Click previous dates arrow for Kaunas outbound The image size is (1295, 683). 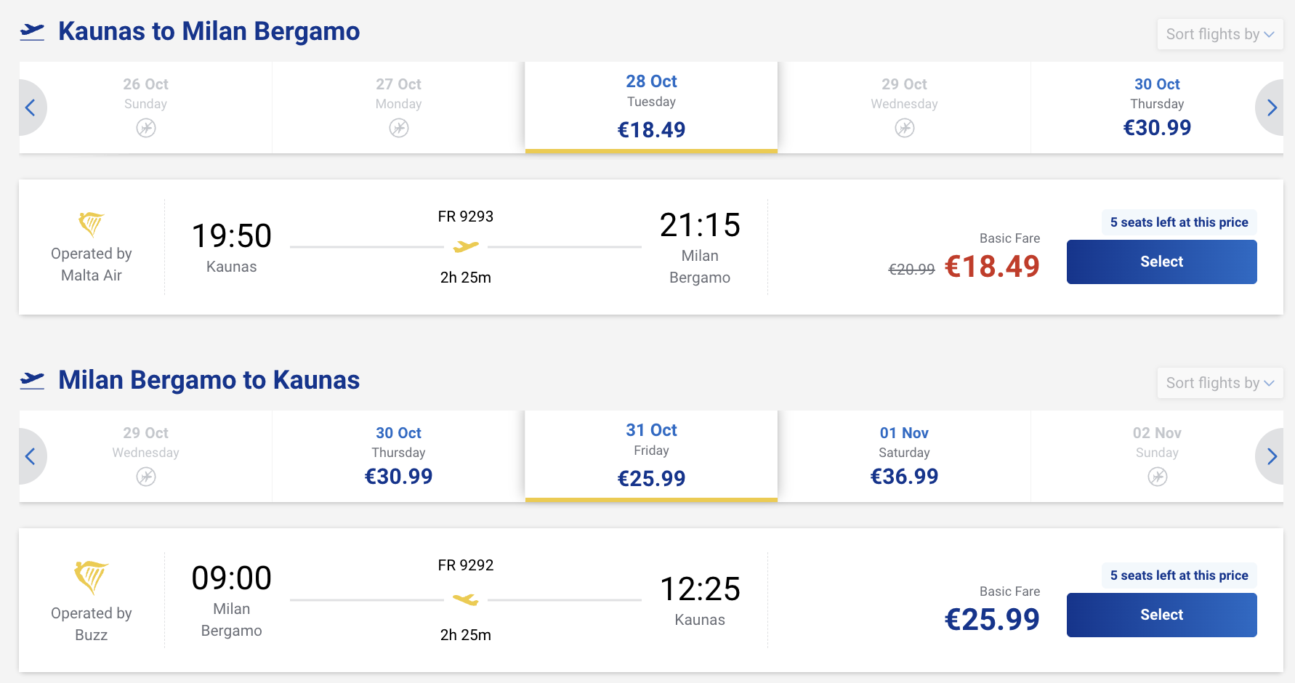coord(32,108)
